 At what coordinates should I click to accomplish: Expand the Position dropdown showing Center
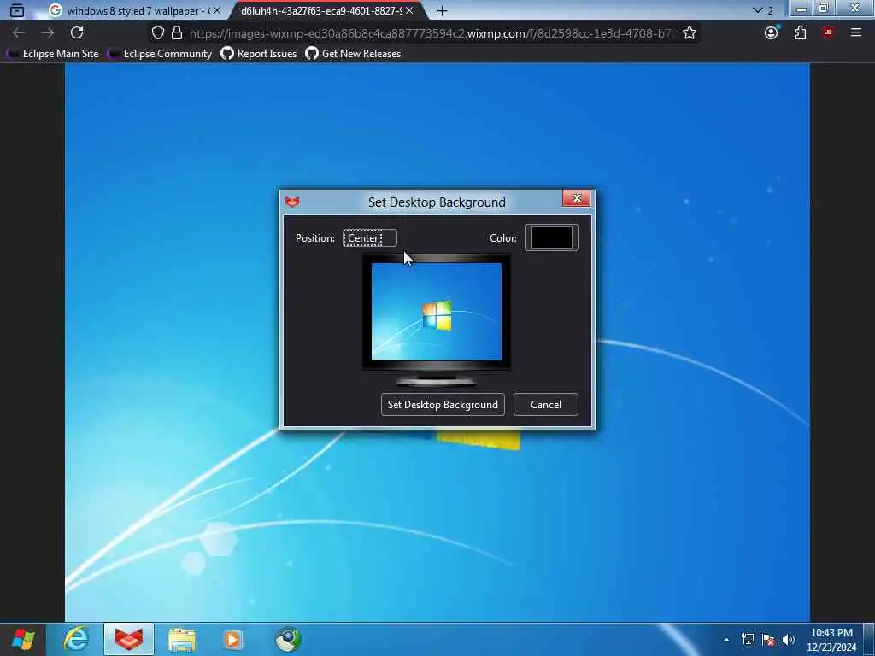coord(369,238)
